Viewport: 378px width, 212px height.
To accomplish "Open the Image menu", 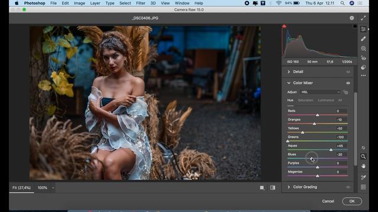I will pyautogui.click(x=79, y=3).
